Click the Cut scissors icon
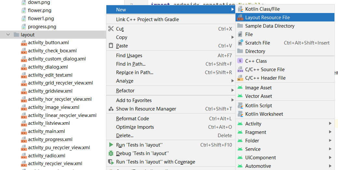 pos(111,29)
